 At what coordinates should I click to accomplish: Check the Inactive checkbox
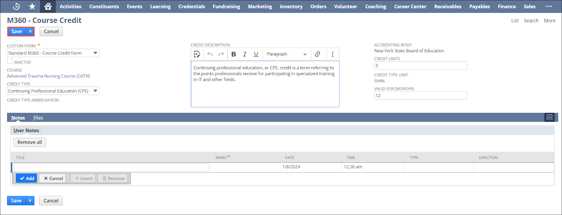click(x=10, y=61)
